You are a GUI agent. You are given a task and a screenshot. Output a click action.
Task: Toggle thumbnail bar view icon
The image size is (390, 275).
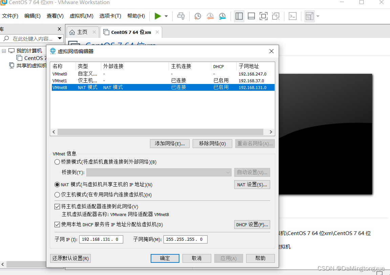point(251,16)
